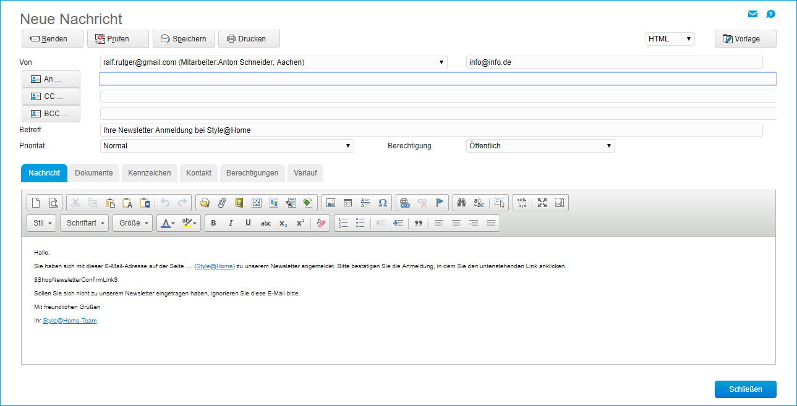Switch to the Verlauf tab
The height and width of the screenshot is (406, 797).
pos(305,173)
